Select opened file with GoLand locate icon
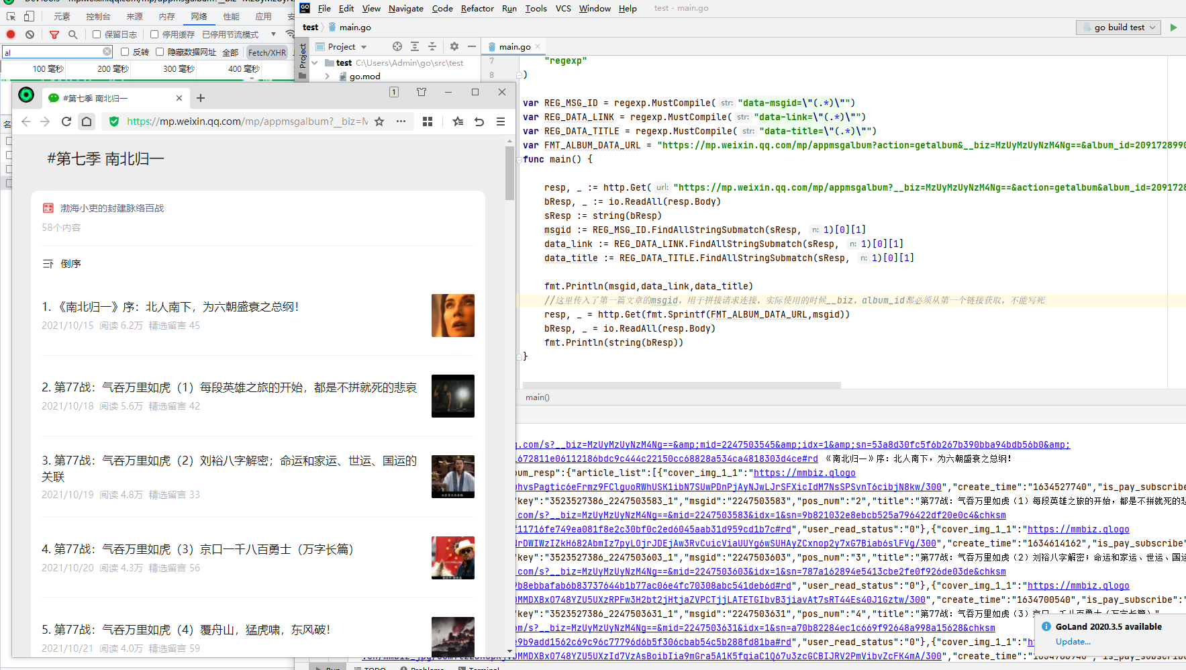1186x670 pixels. (x=397, y=46)
